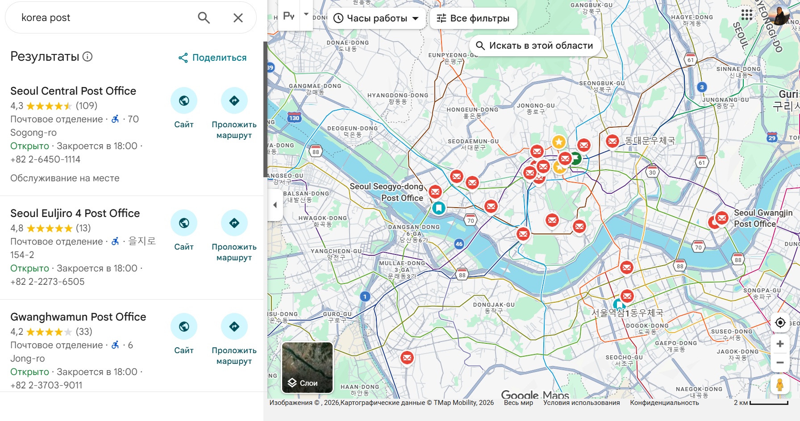Screen dimensions: 800x421
Task: Share results via Поделиться link
Action: [x=212, y=58]
